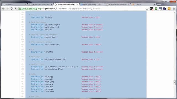Click image/gif in the code
Screen dimensions: 177x99
tap(49, 79)
